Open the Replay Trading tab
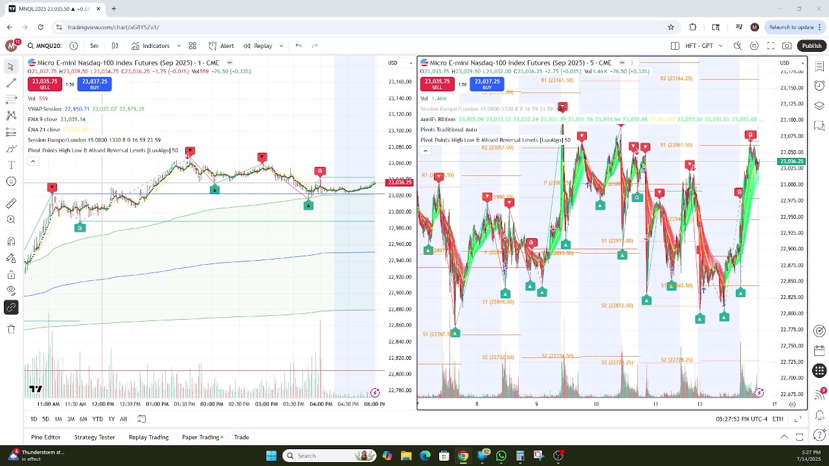Image resolution: width=829 pixels, height=466 pixels. click(148, 438)
